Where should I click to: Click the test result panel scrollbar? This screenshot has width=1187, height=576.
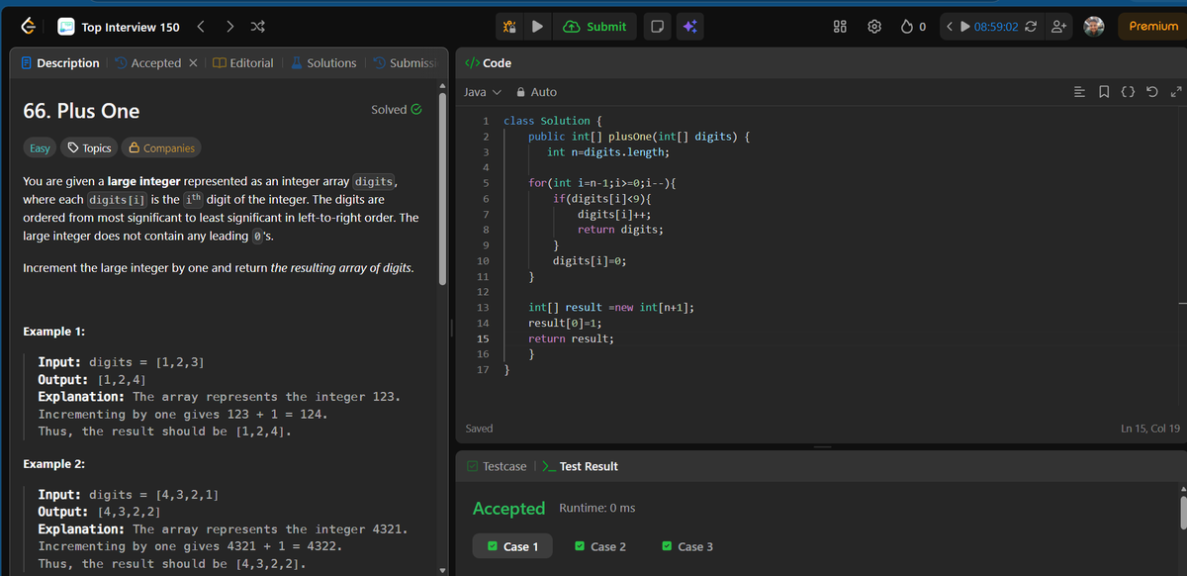pos(1181,513)
